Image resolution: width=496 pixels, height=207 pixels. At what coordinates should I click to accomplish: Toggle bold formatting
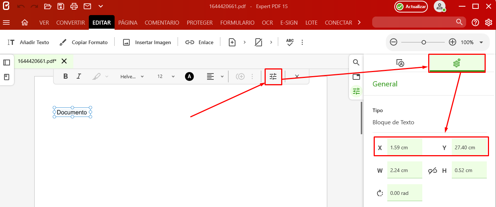click(x=66, y=76)
